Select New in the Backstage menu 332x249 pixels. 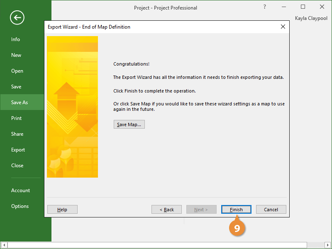point(16,55)
